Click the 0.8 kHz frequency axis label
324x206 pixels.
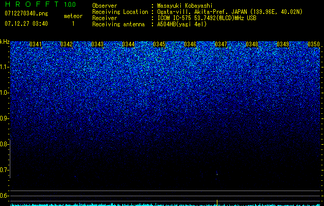coord(4,144)
